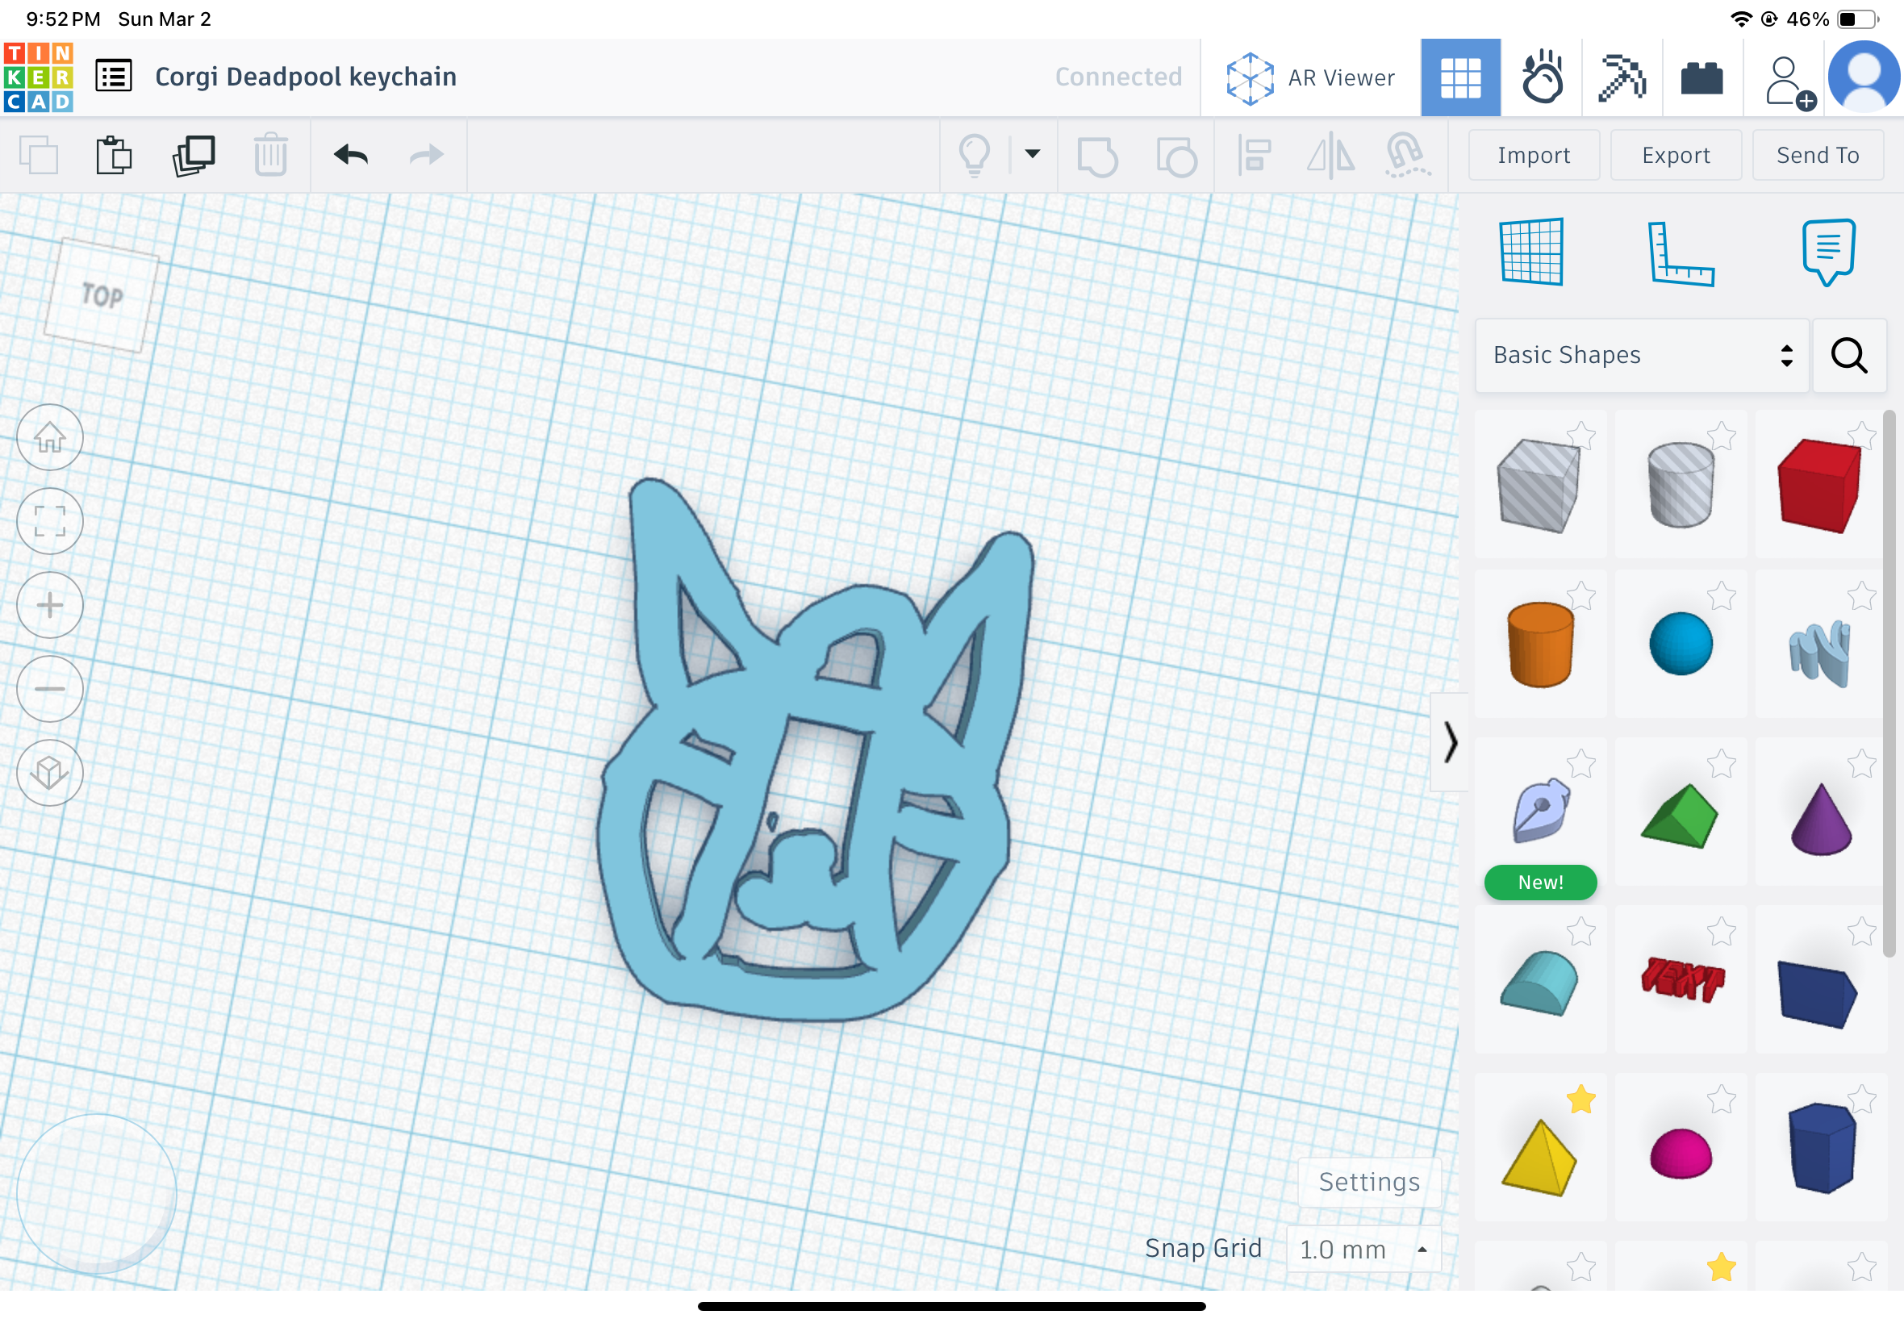The width and height of the screenshot is (1904, 1323).
Task: Click the Import button
Action: pos(1534,155)
